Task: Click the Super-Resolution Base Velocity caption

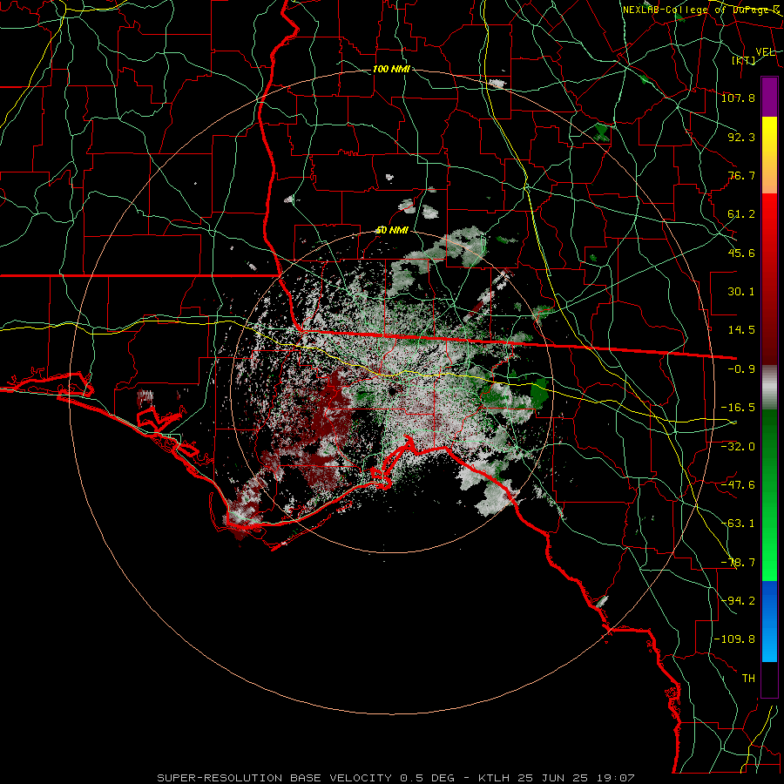Action: pos(396,778)
